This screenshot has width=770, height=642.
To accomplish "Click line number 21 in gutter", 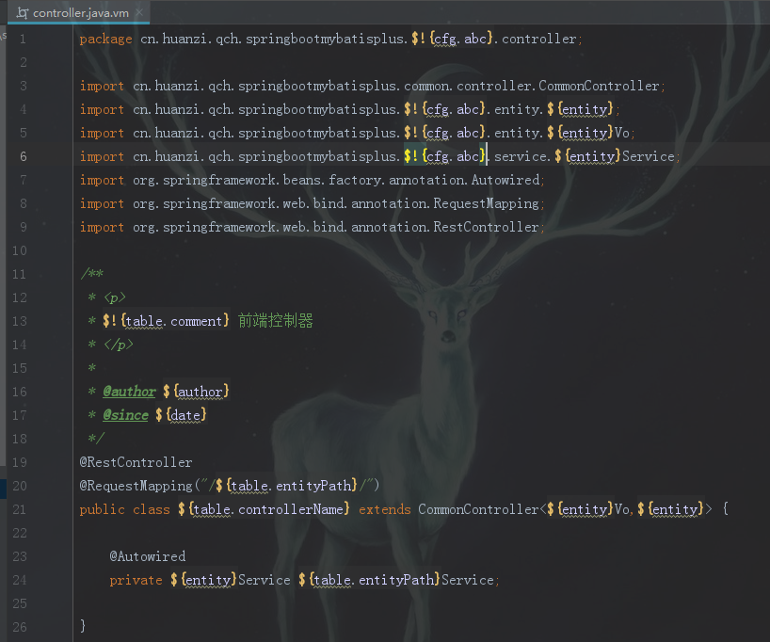I will tap(19, 509).
